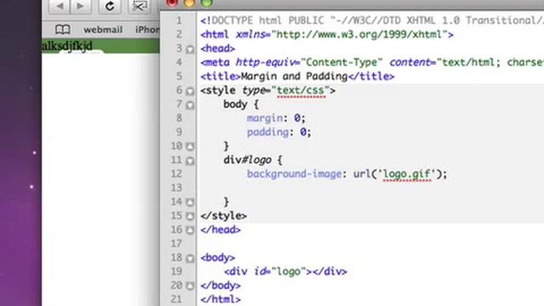The height and width of the screenshot is (306, 544).
Task: Click "text/css" value on line 6
Action: click(x=301, y=91)
